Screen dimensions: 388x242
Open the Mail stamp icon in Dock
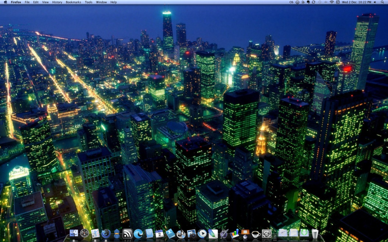(95, 233)
